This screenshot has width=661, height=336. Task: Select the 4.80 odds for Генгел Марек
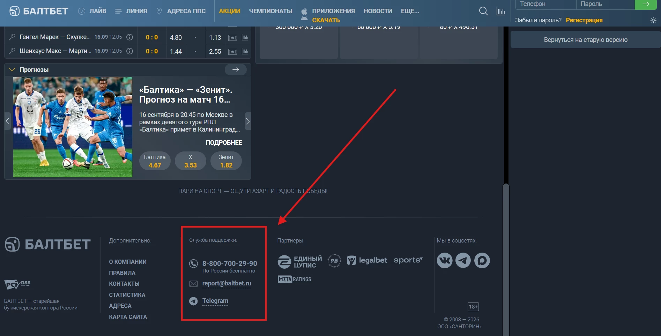[x=176, y=37]
